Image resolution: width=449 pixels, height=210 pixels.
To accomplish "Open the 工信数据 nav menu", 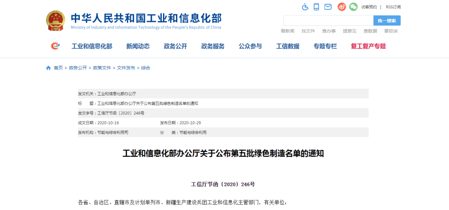I will click(288, 46).
